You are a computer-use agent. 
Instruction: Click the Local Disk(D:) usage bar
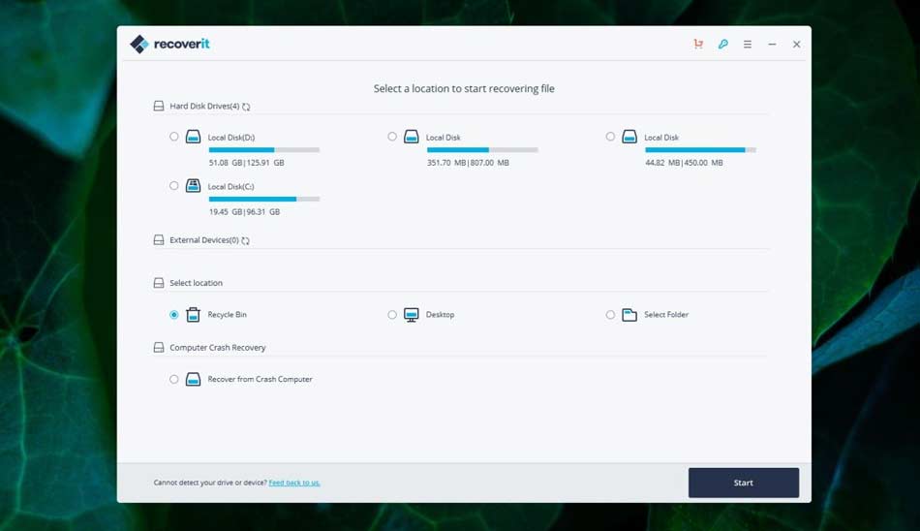point(264,150)
